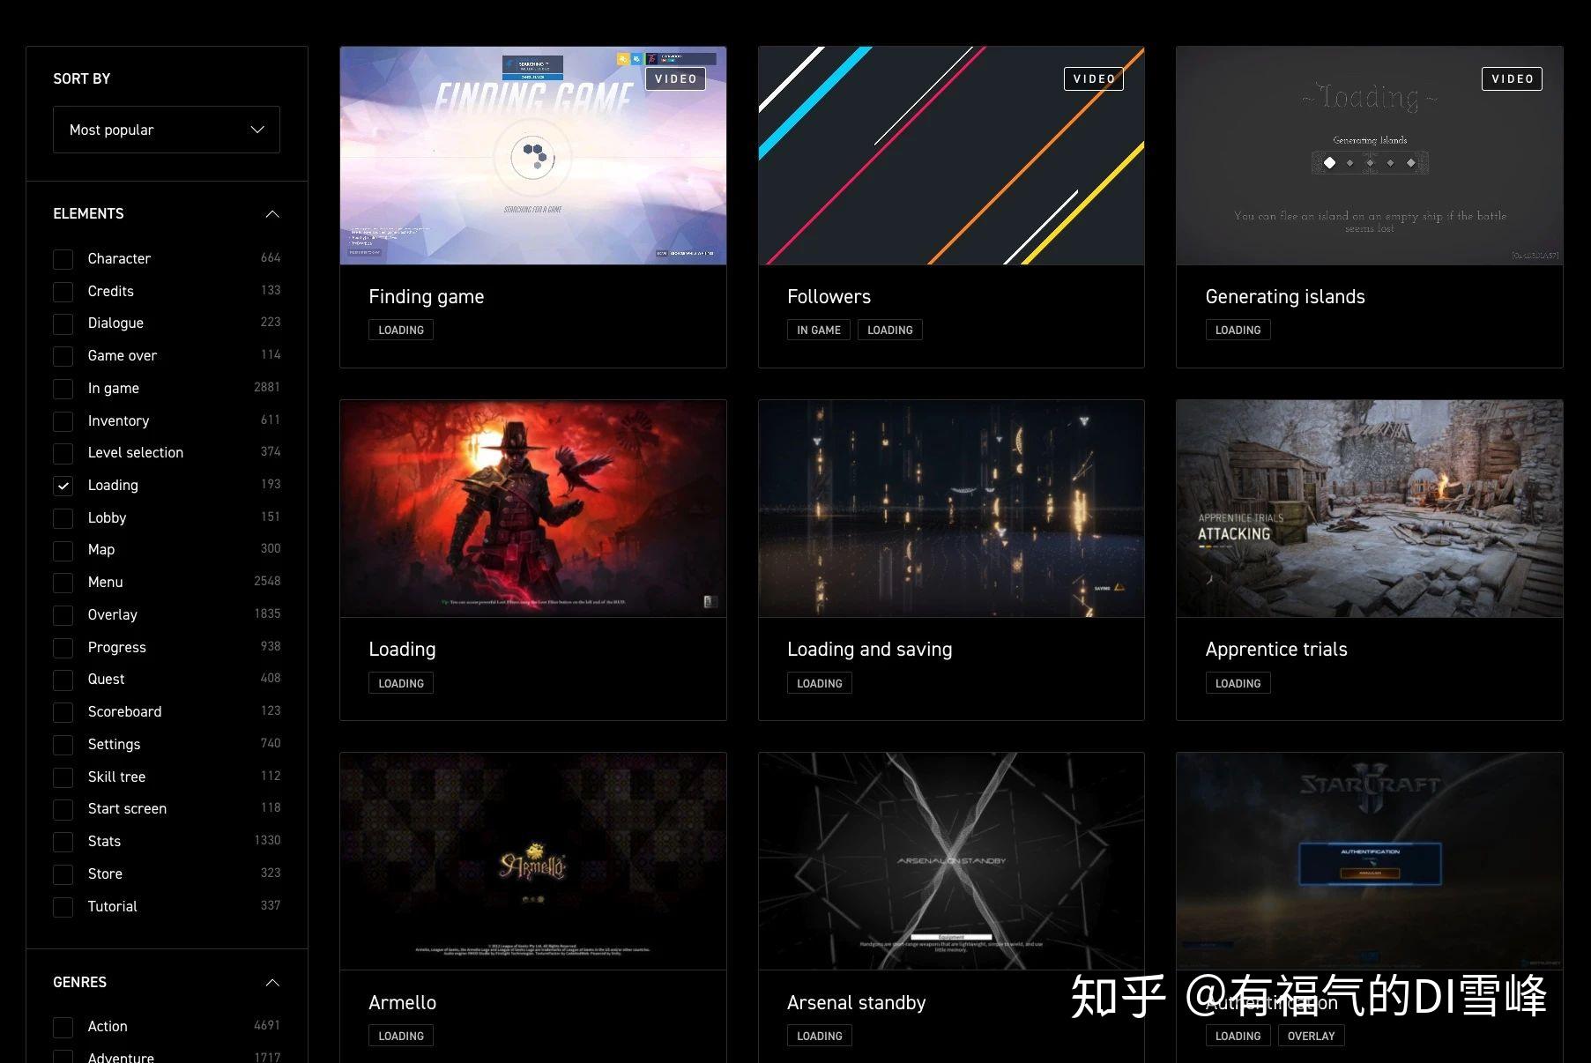Select the Stats filter checkbox
The image size is (1591, 1063).
(x=63, y=842)
